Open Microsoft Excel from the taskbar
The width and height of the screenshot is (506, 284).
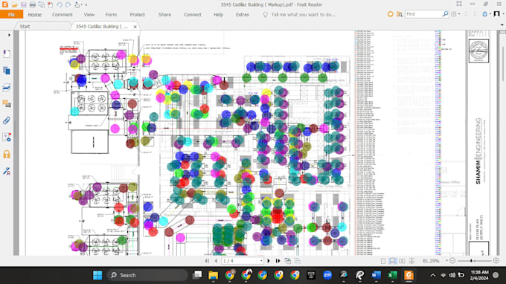pyautogui.click(x=392, y=275)
